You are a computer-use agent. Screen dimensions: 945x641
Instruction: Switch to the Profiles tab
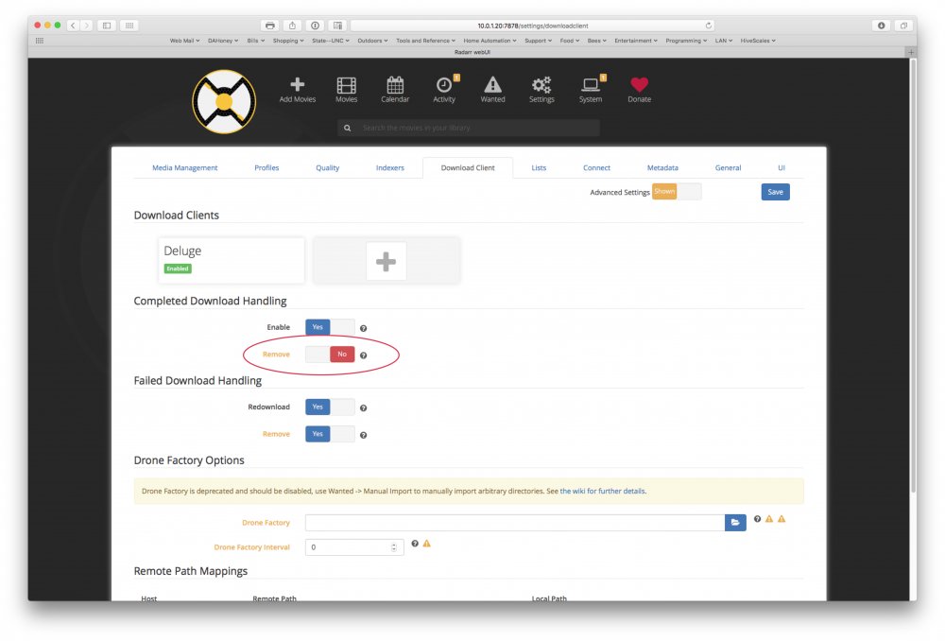pyautogui.click(x=266, y=168)
